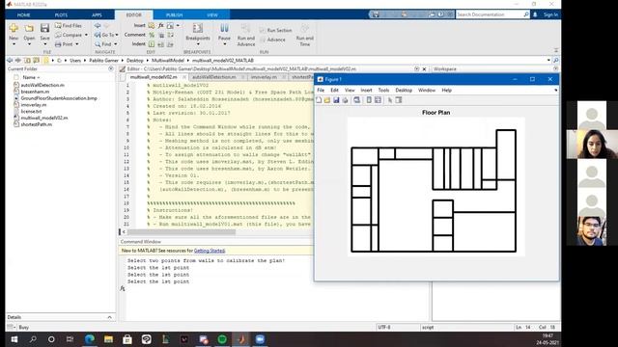
Task: Open Help menu in Figure 1
Action: point(446,90)
